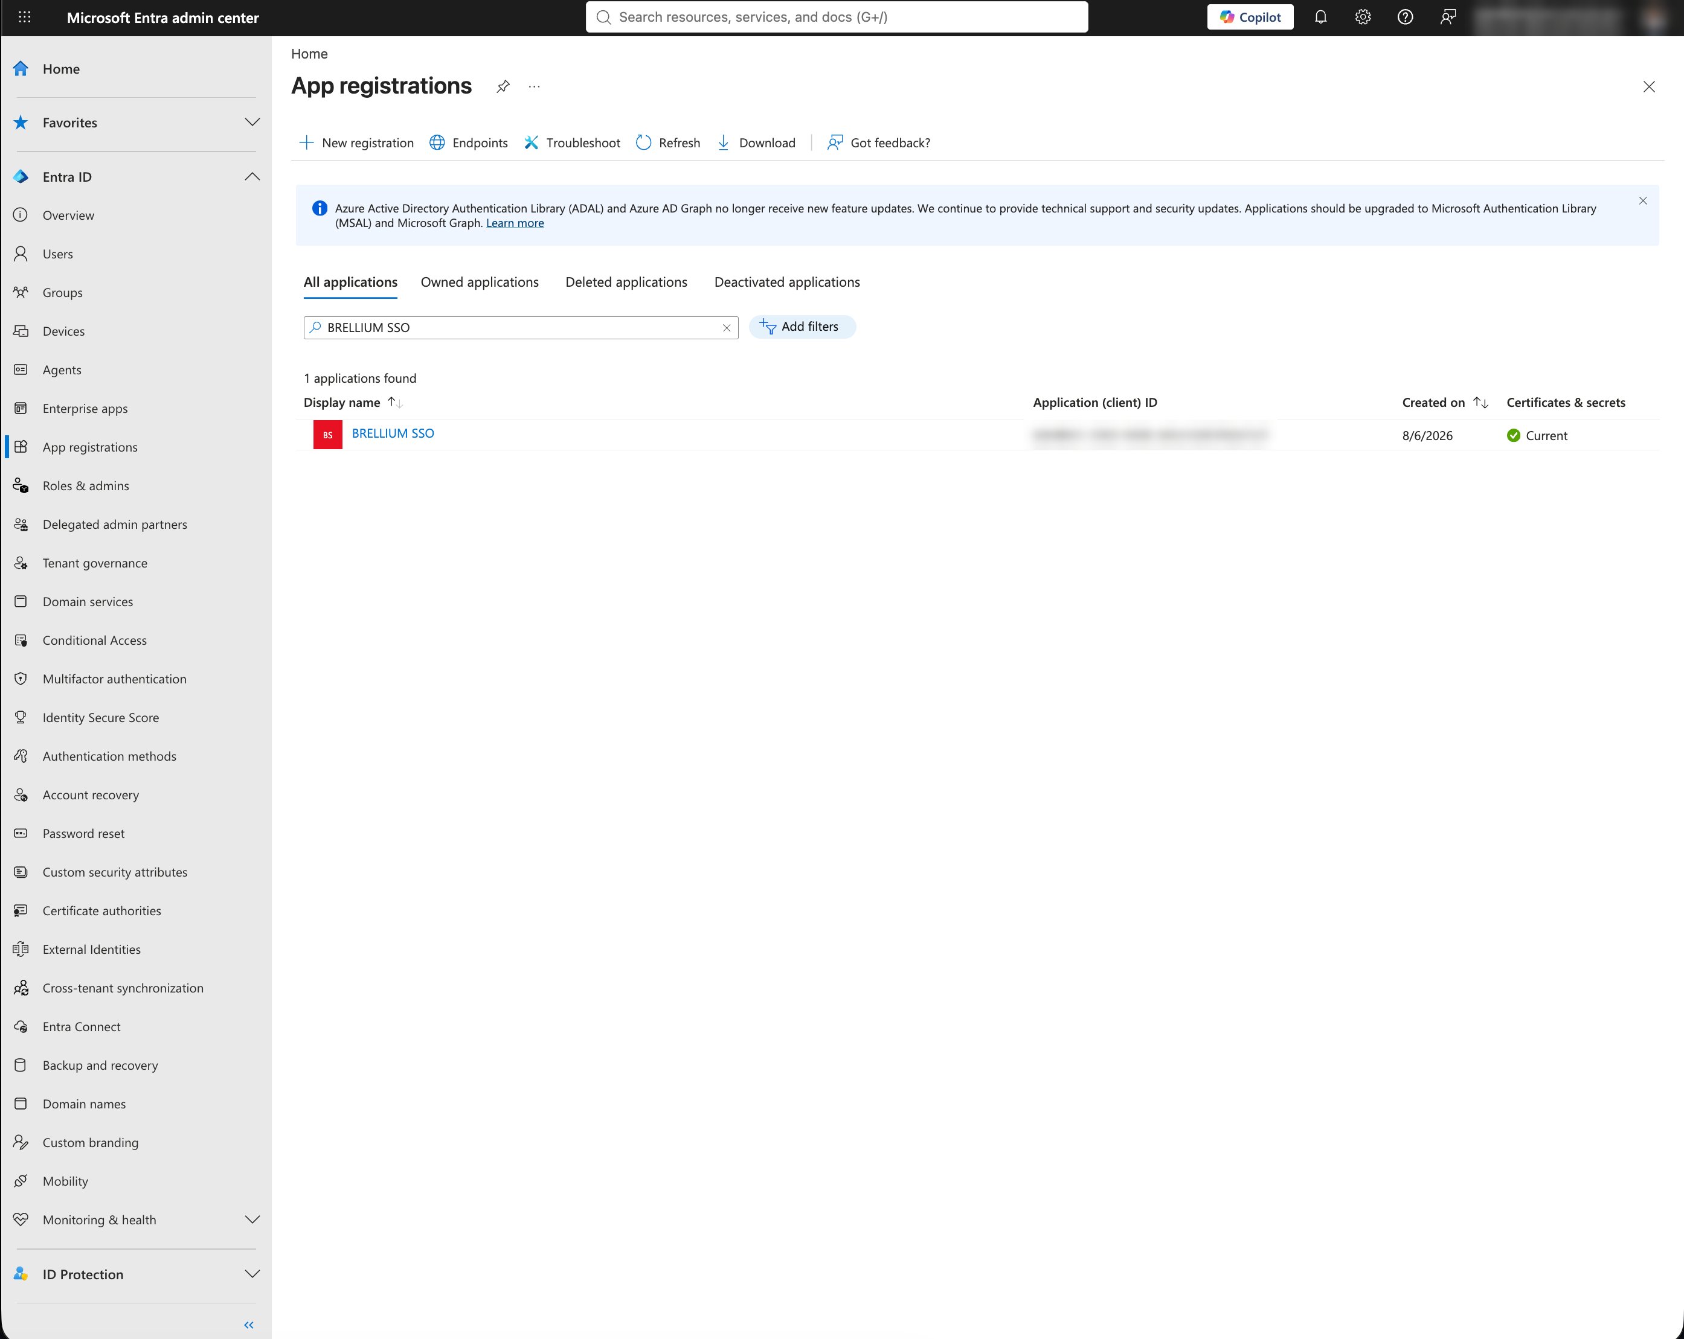The width and height of the screenshot is (1684, 1339).
Task: Refresh the applications list
Action: point(668,143)
